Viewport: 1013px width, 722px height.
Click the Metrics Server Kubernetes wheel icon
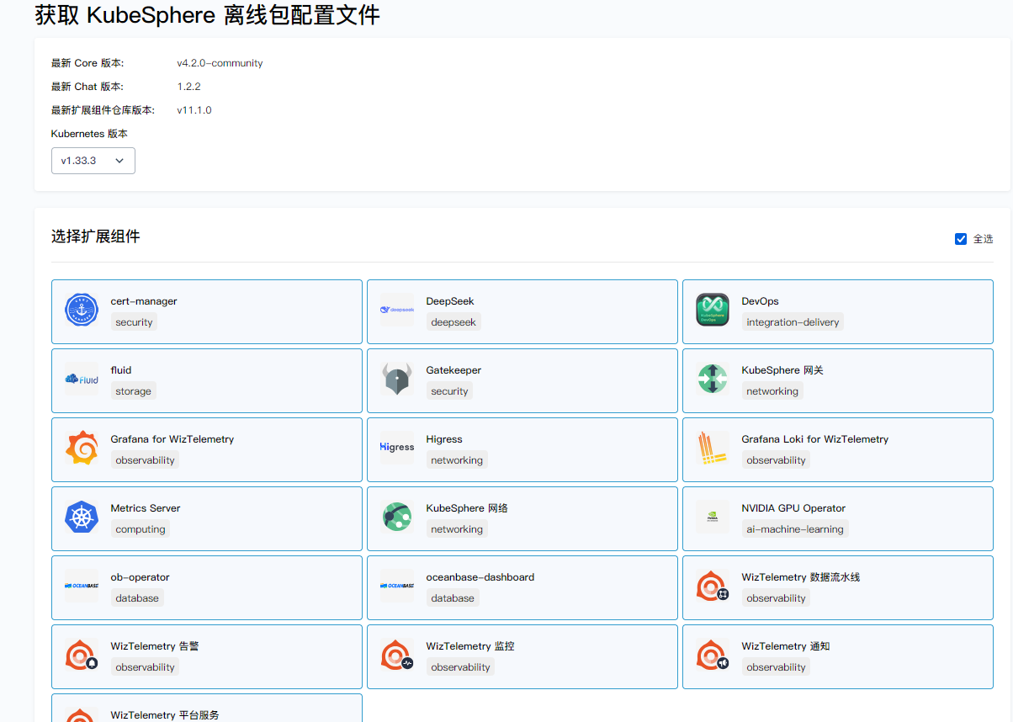pyautogui.click(x=82, y=517)
